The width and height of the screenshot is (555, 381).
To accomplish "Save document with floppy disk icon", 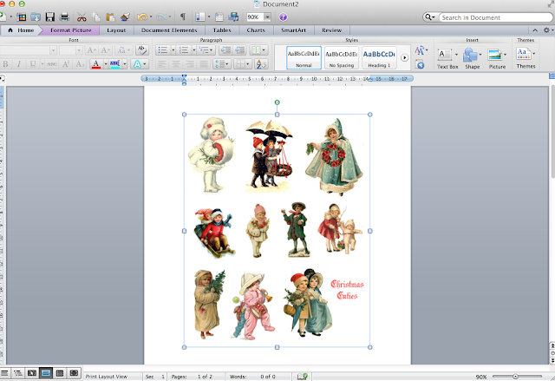I will coord(50,17).
